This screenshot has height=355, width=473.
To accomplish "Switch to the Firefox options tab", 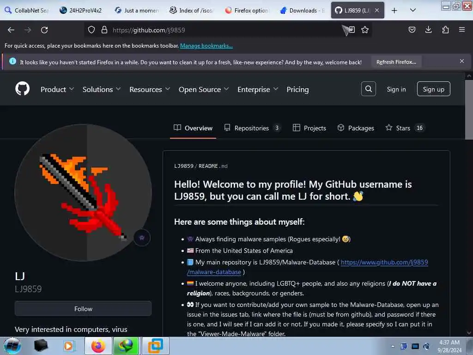I will tap(247, 10).
